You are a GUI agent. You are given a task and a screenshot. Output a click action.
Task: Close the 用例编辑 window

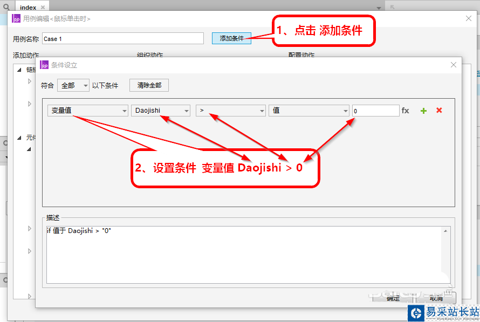tap(468, 18)
